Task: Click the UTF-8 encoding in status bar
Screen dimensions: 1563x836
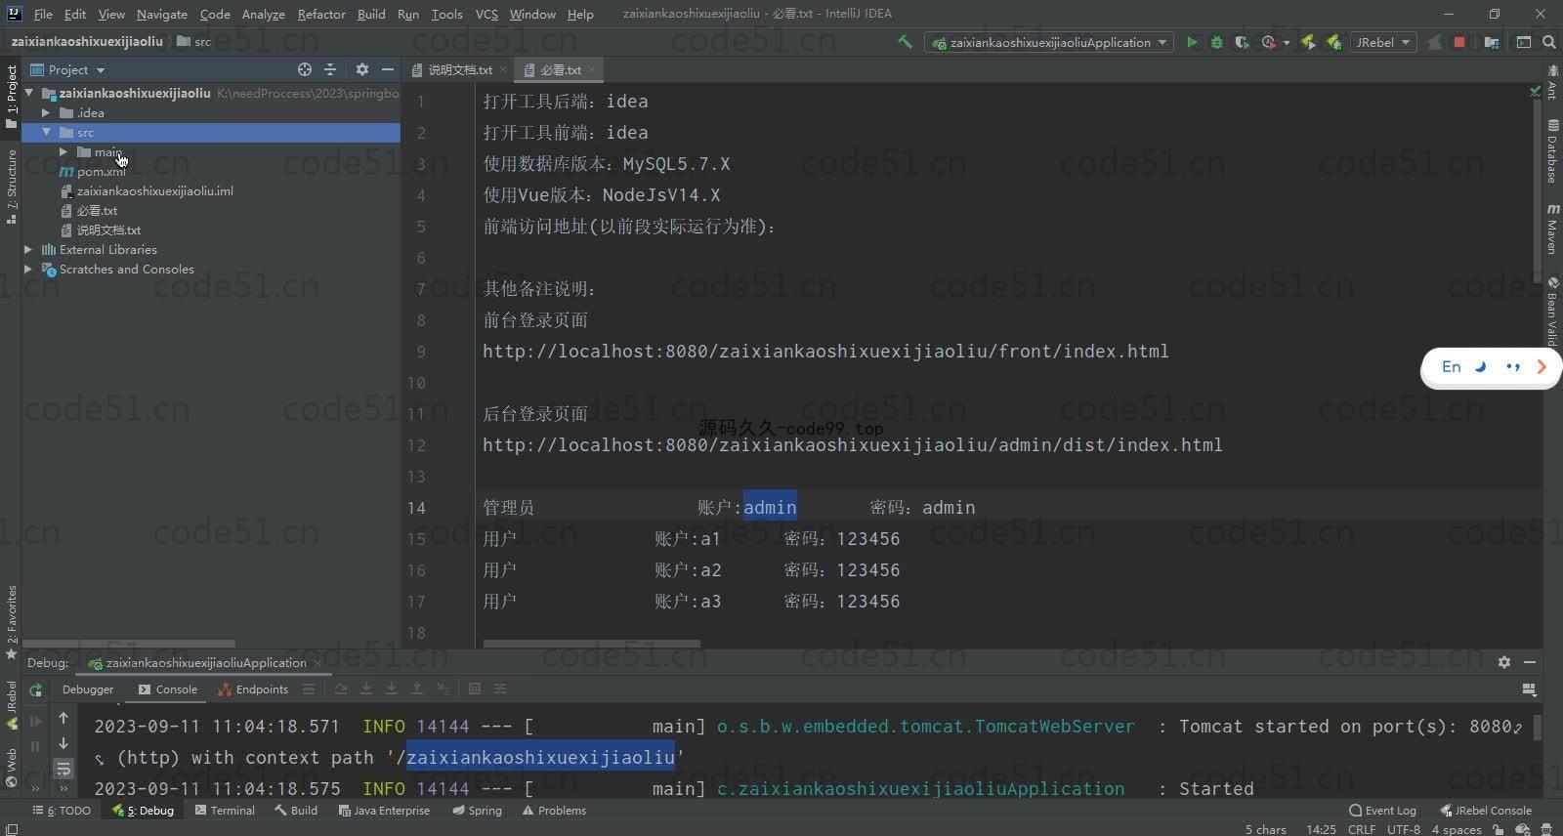Action: (x=1404, y=829)
